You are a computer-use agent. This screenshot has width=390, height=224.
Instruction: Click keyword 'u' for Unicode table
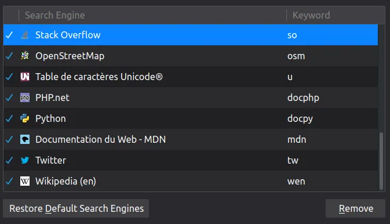pos(290,77)
